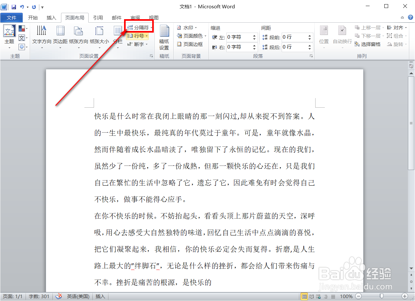Screen dimensions: 415x301
Task: Adjust the 段前 spacing spinner arrows
Action: (309, 37)
